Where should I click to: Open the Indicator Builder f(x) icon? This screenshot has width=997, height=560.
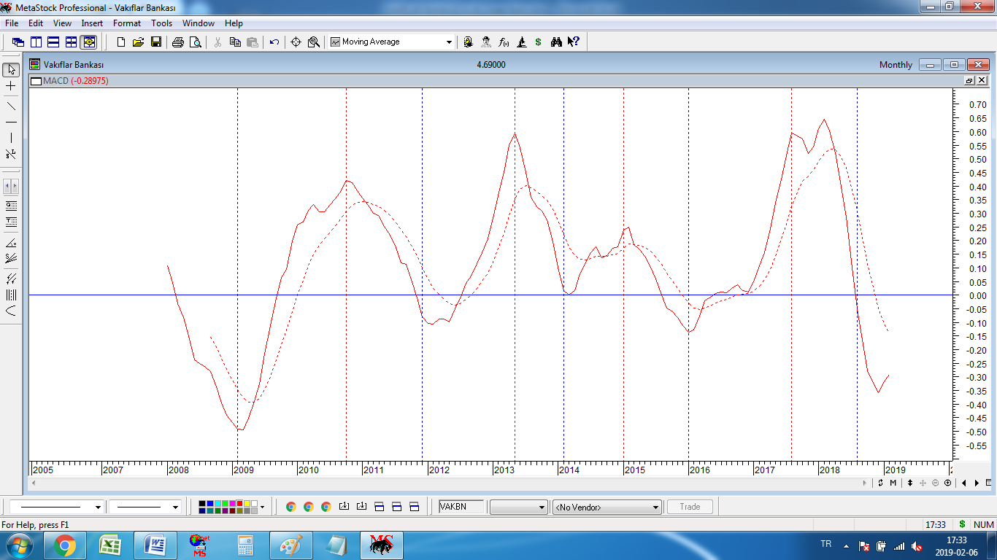click(504, 42)
